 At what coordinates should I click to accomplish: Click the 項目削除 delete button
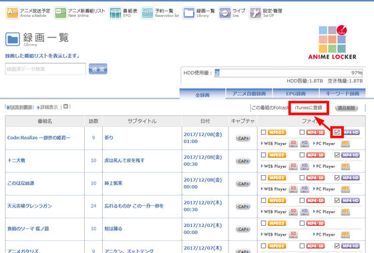(347, 108)
